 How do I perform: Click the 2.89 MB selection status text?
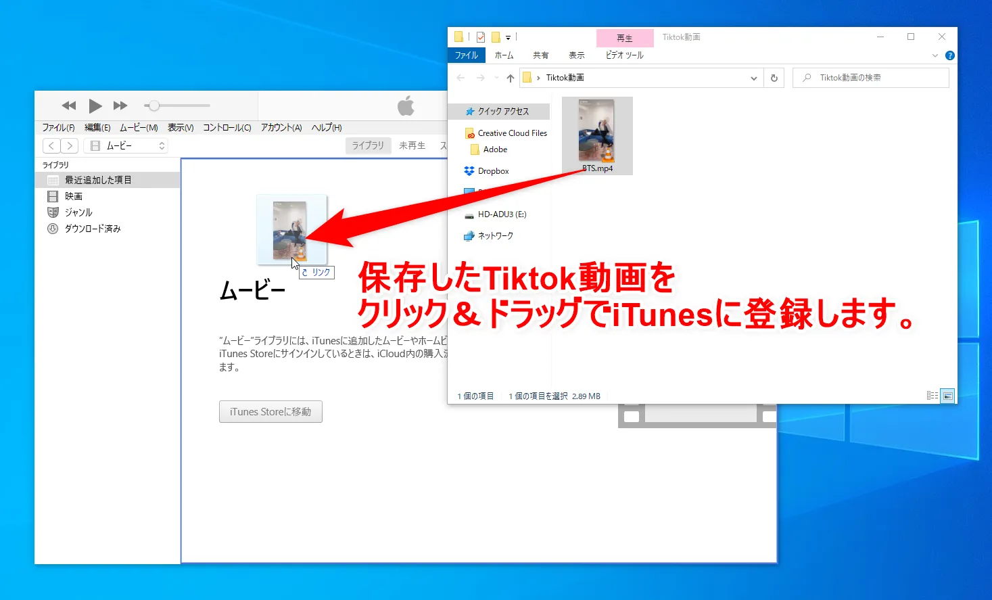tap(586, 396)
